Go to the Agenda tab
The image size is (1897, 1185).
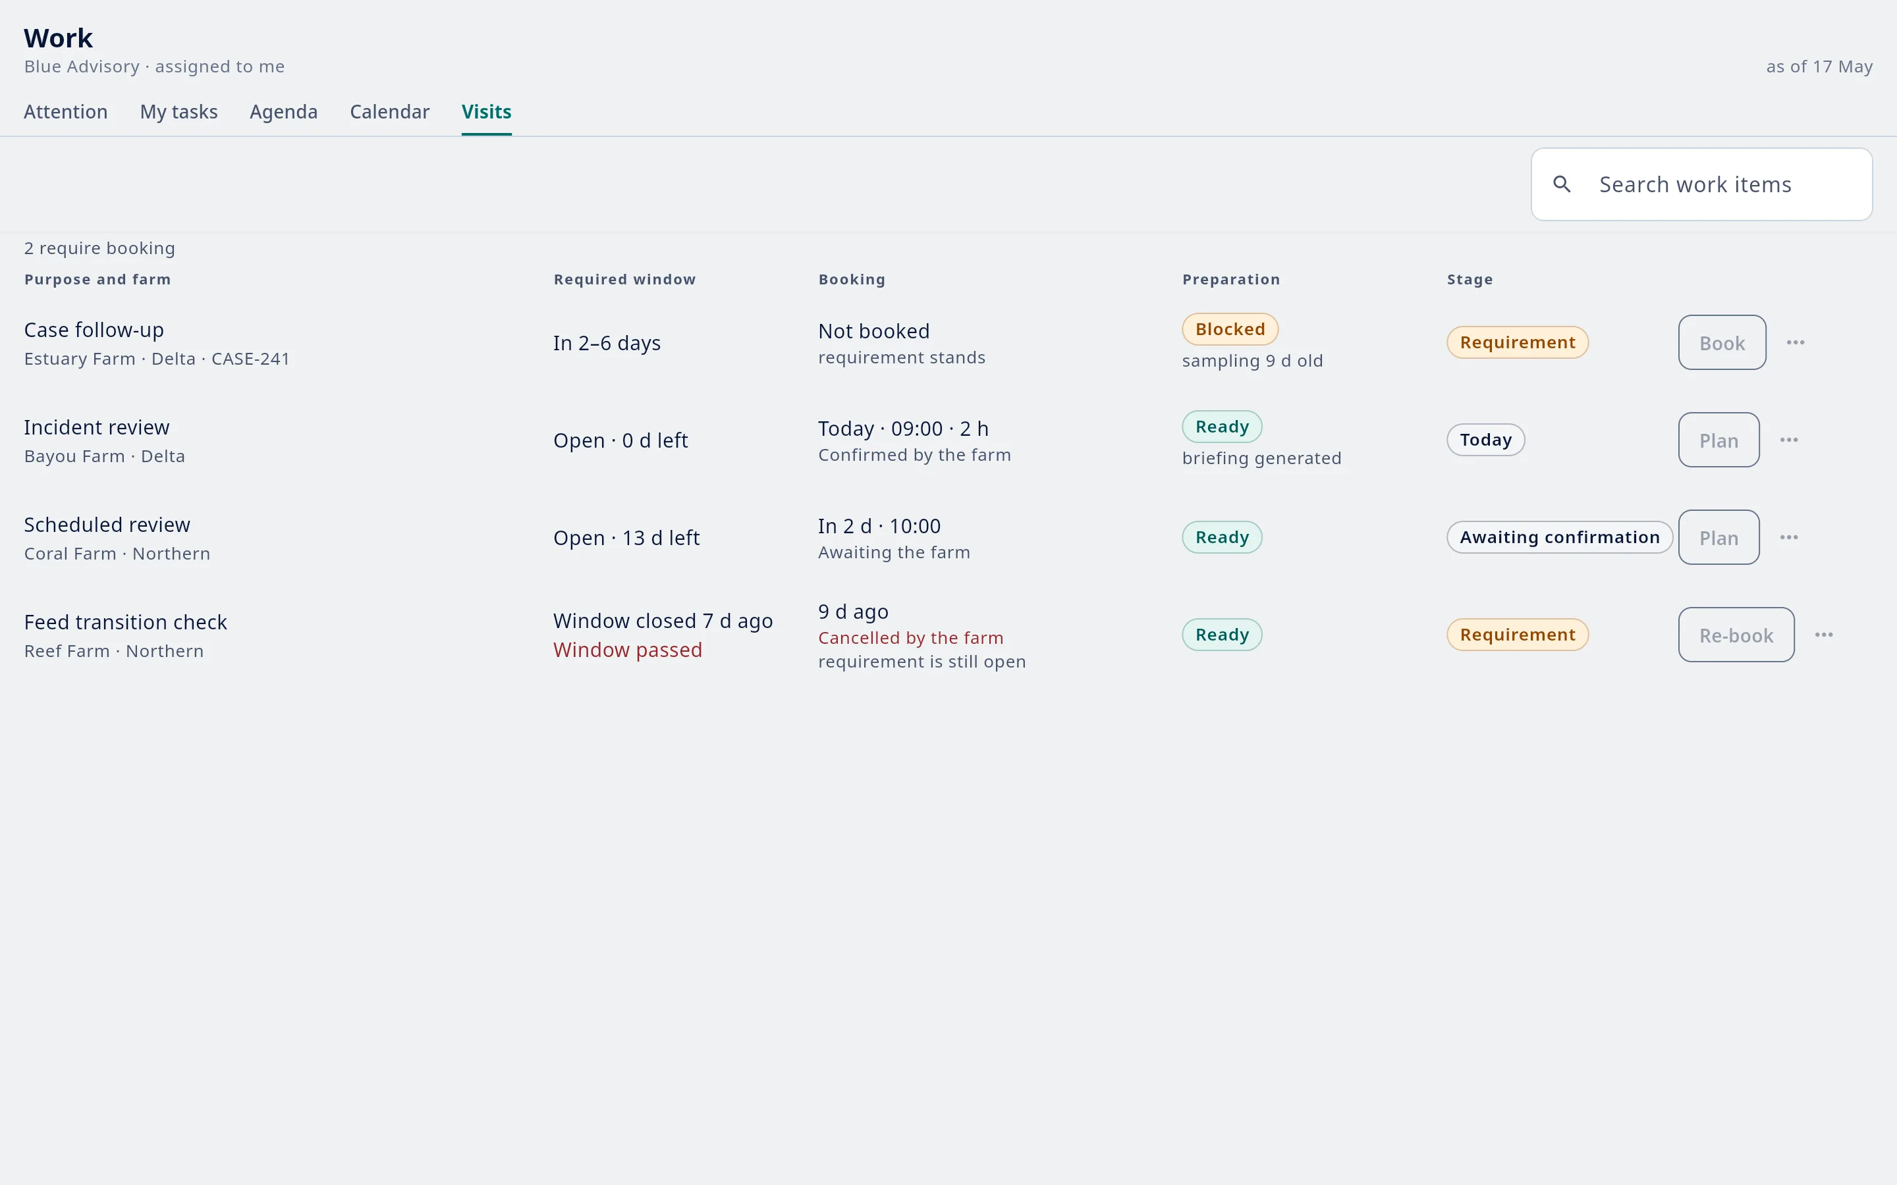(284, 112)
